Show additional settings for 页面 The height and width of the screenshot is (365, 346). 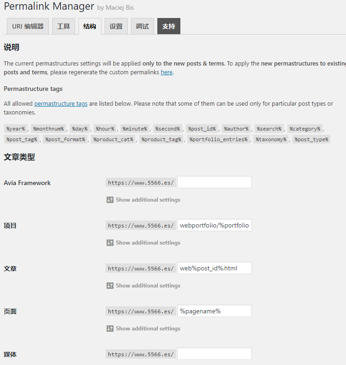pos(148,329)
